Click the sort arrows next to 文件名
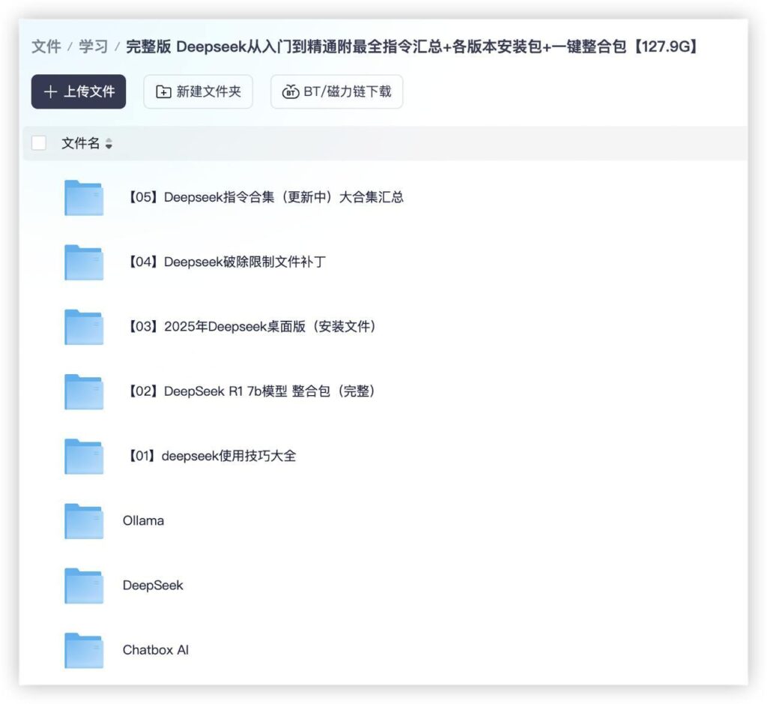The width and height of the screenshot is (767, 704). [x=109, y=143]
